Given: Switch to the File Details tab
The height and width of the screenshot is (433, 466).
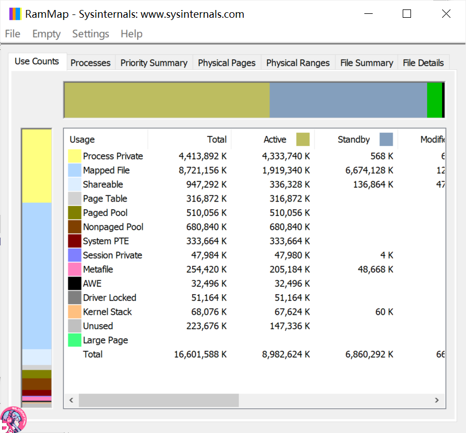Looking at the screenshot, I should (x=423, y=63).
